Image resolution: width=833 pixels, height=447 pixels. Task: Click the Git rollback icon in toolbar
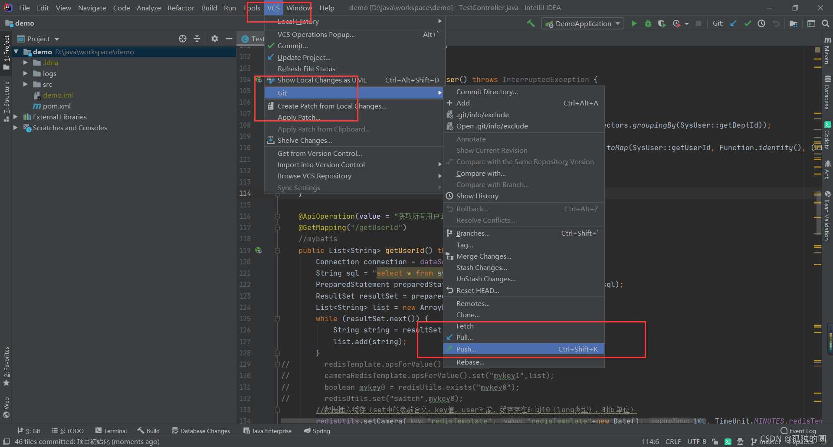coord(776,23)
